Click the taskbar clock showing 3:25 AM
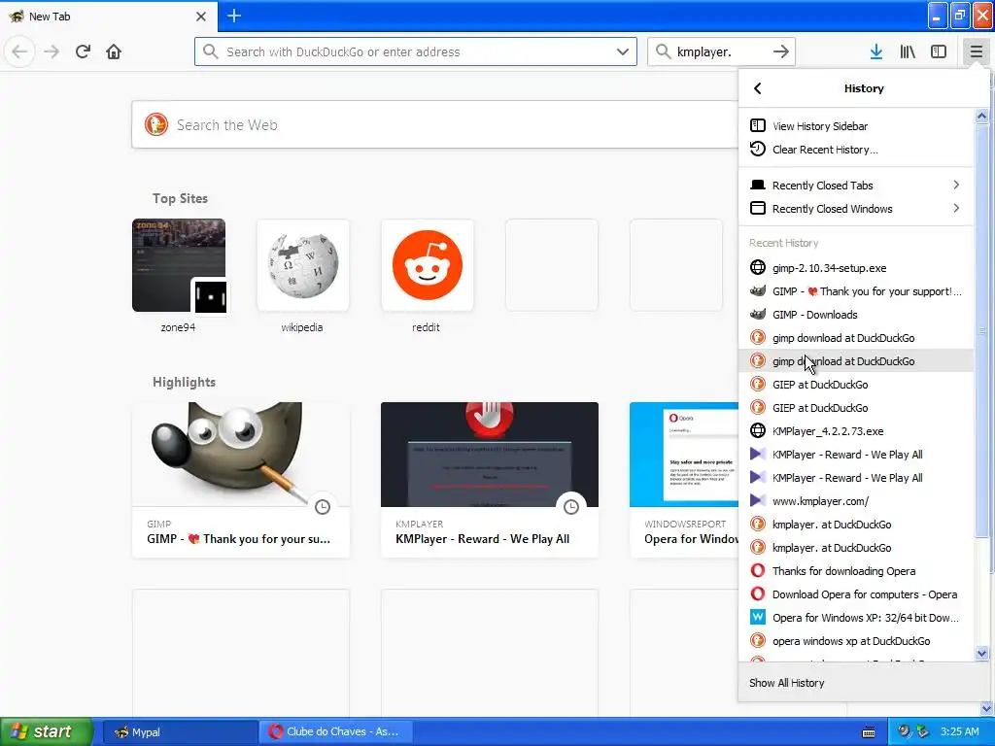Screen dimensions: 995x746 [959, 731]
